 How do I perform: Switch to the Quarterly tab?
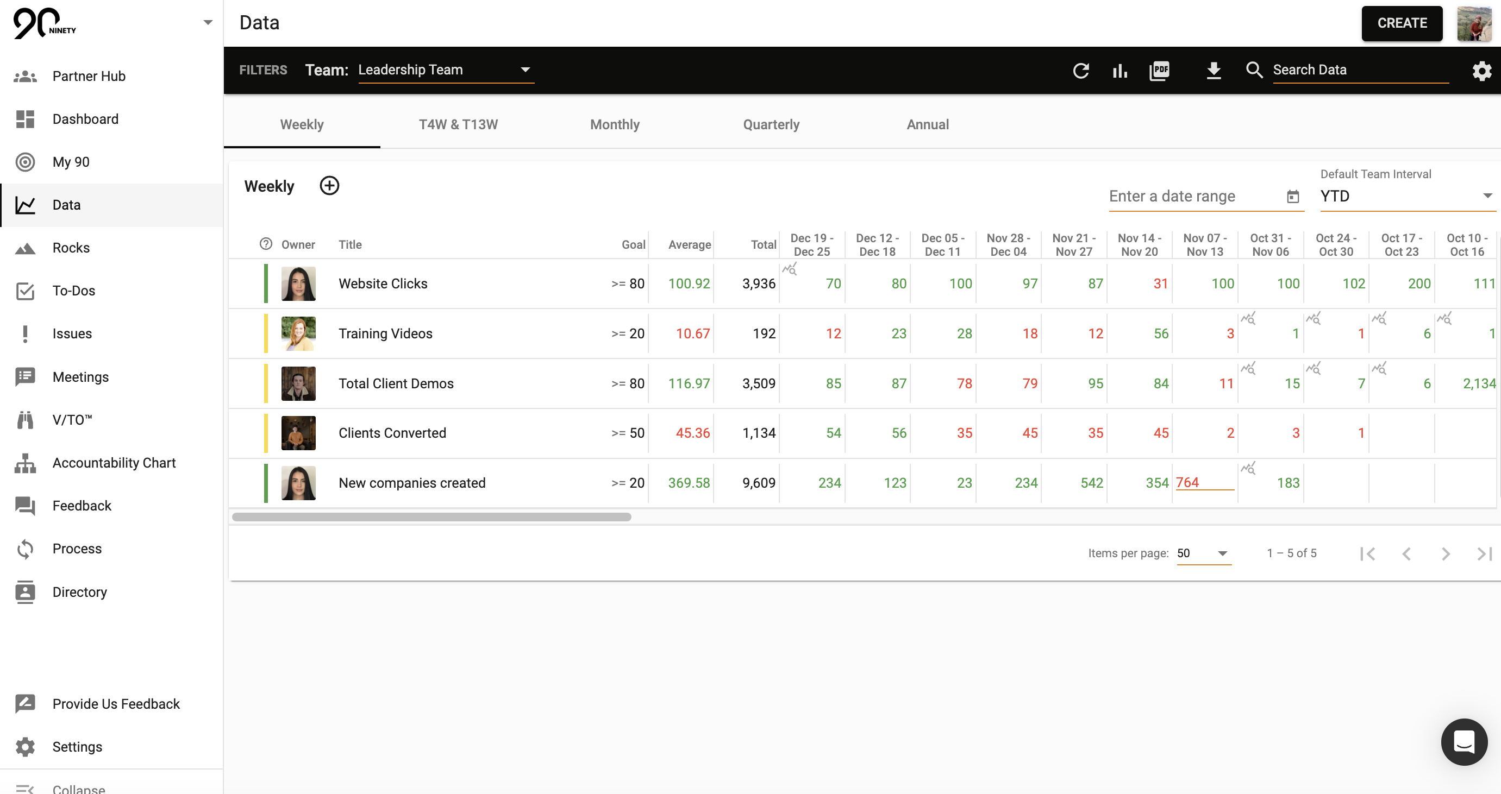[771, 124]
